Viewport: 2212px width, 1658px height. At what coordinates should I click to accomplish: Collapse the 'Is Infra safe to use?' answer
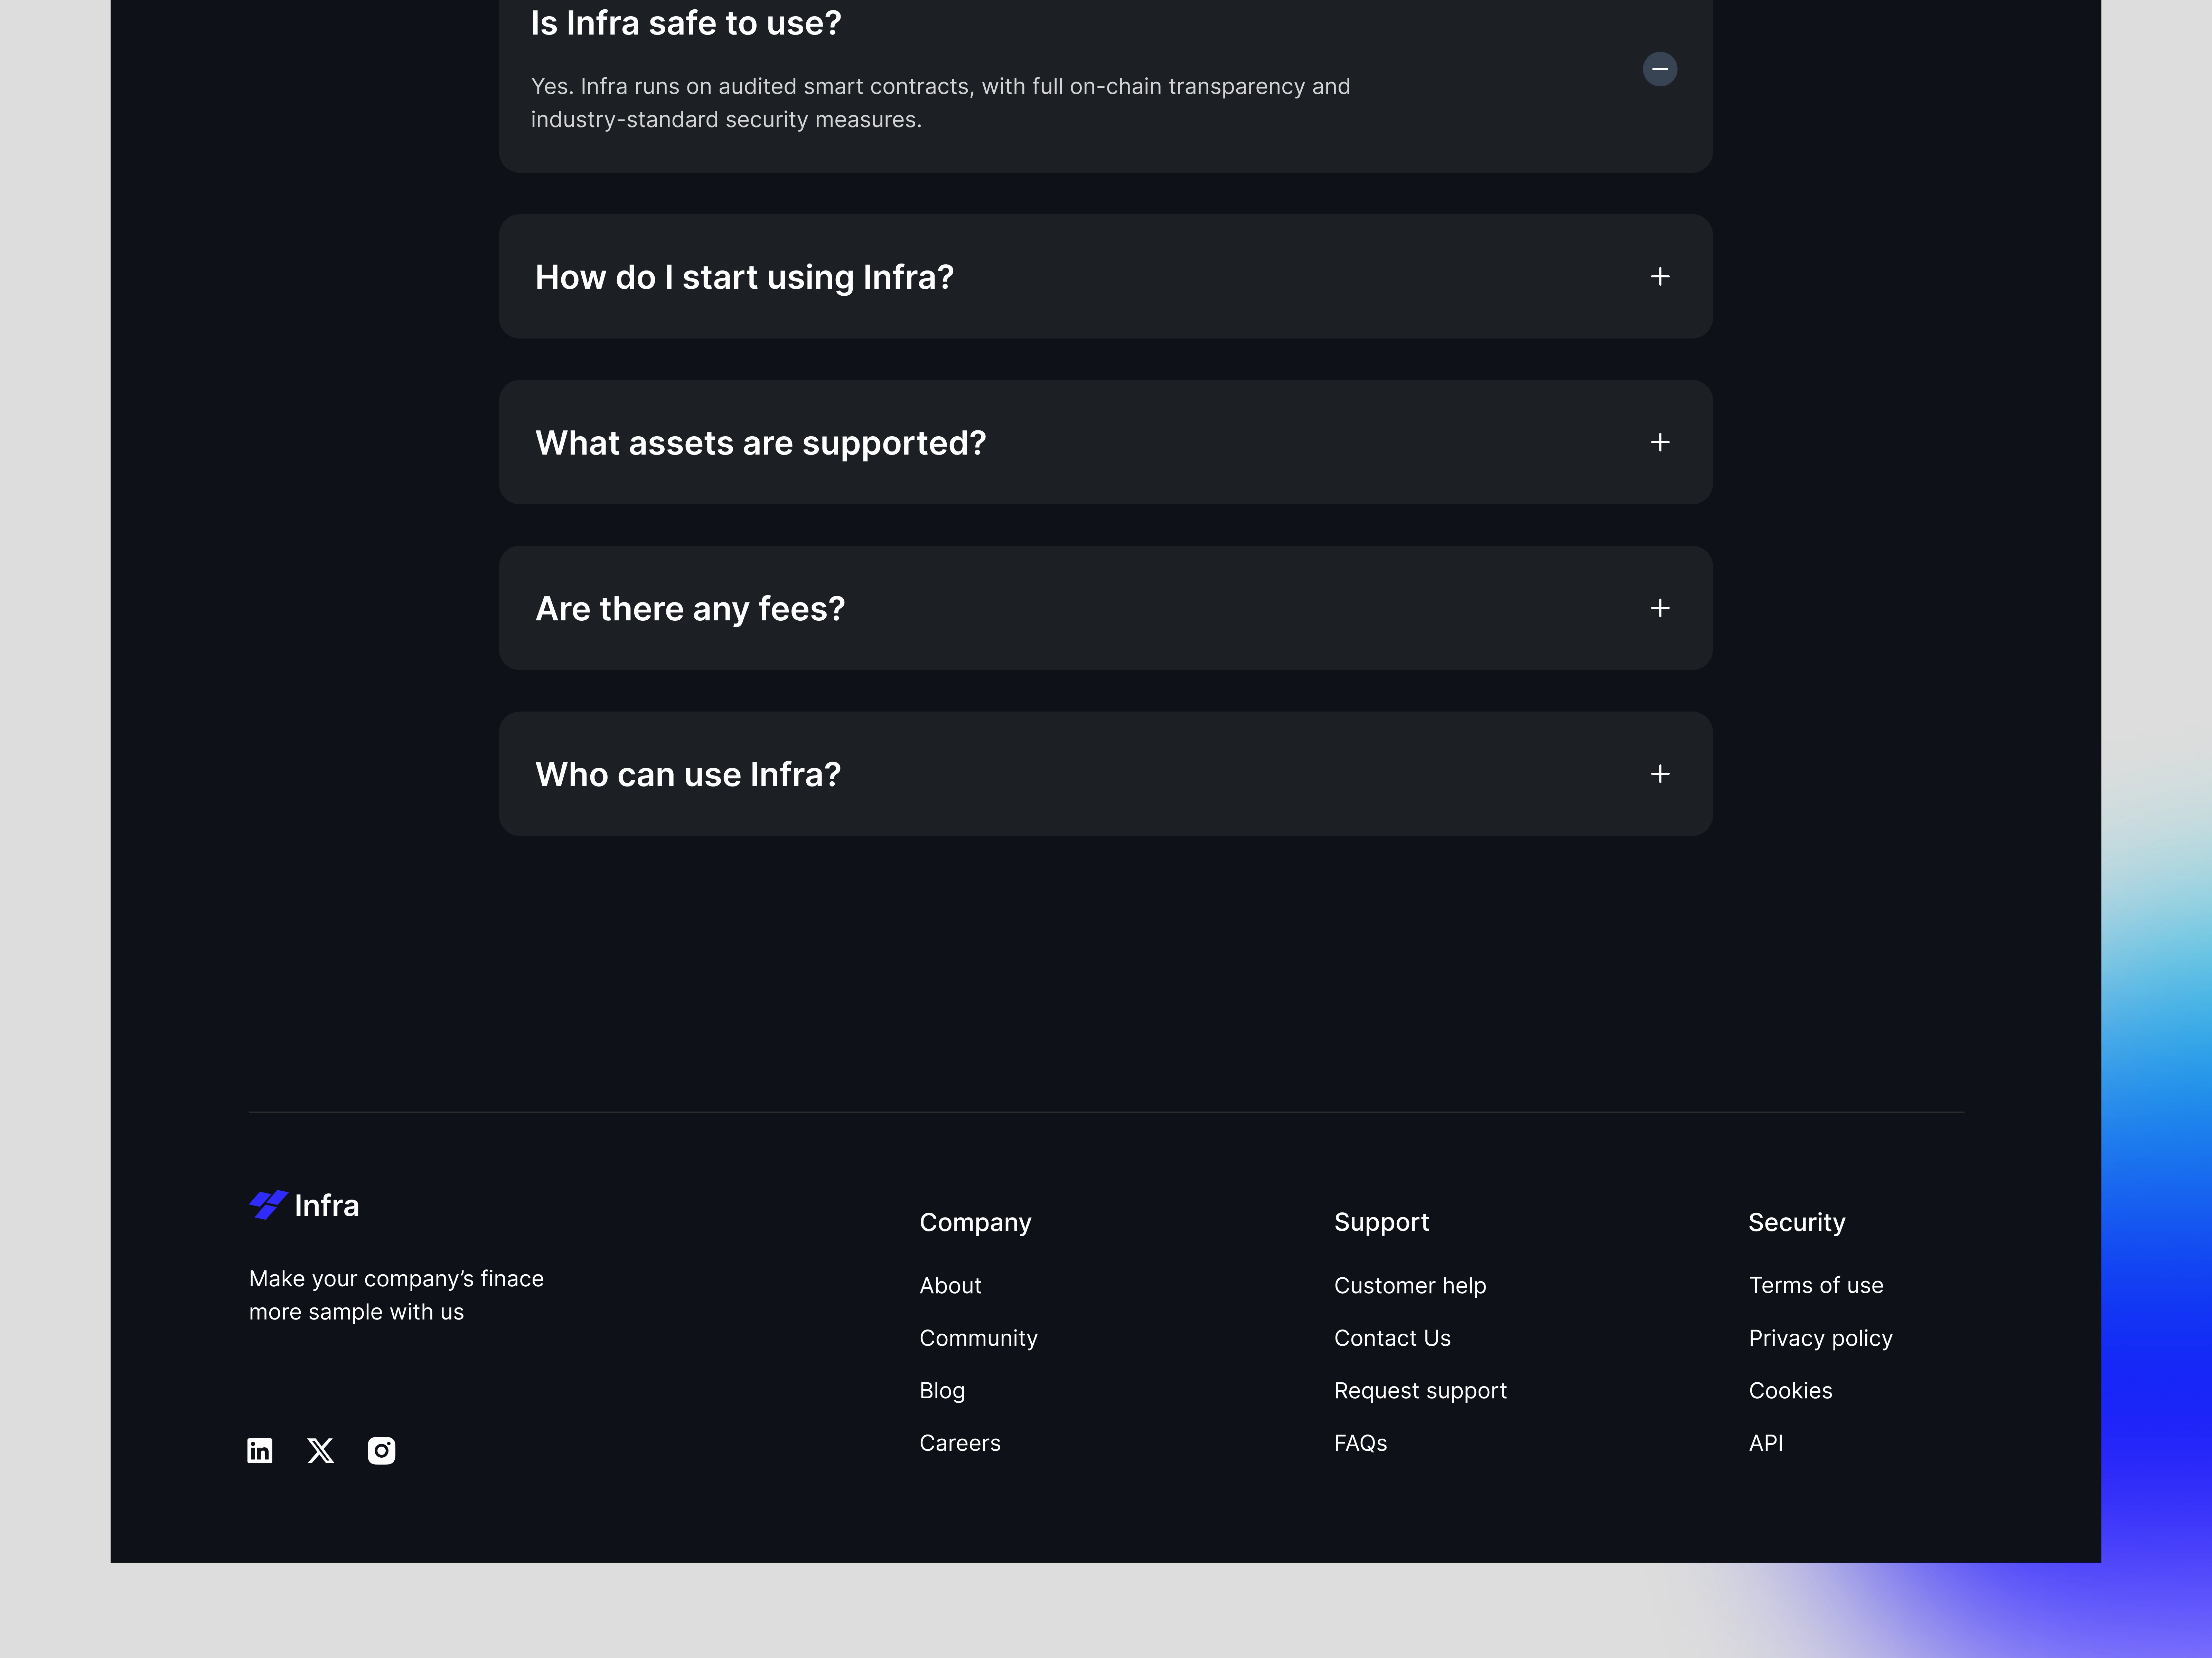coord(1659,69)
